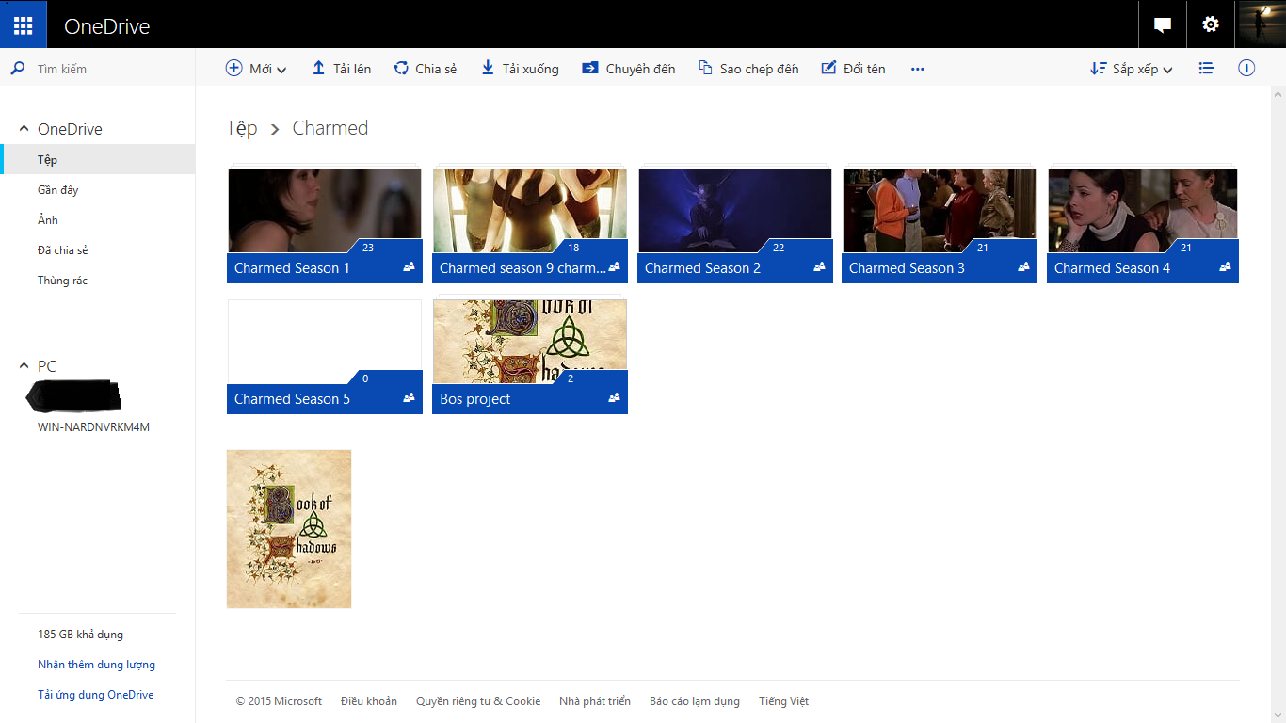This screenshot has height=723, width=1286.
Task: Click the Điều khoản footer link
Action: 369,701
